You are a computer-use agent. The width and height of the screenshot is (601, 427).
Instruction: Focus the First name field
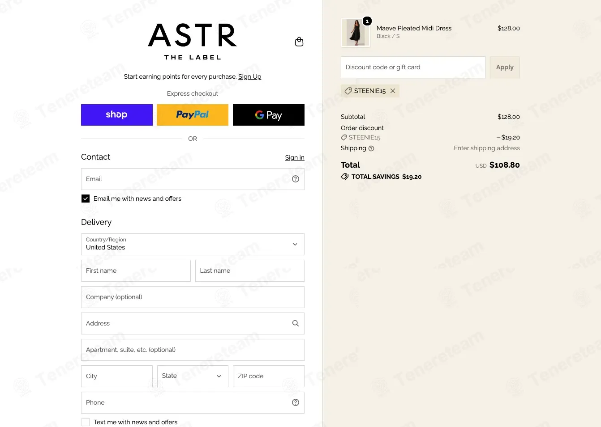(x=136, y=271)
